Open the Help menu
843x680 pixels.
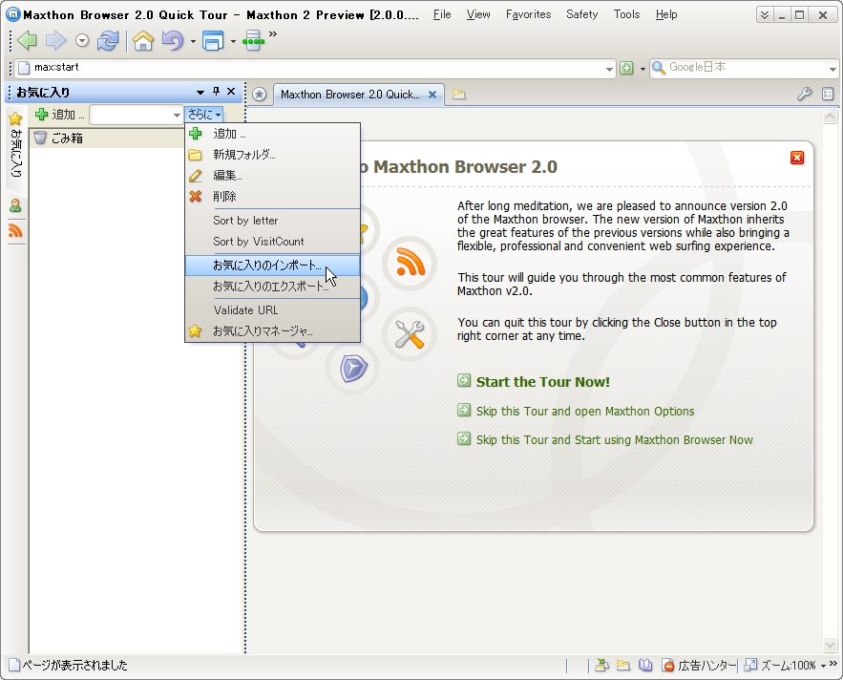(x=666, y=14)
